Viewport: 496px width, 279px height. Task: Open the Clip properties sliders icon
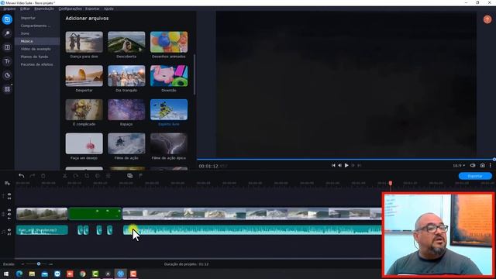coord(108,176)
